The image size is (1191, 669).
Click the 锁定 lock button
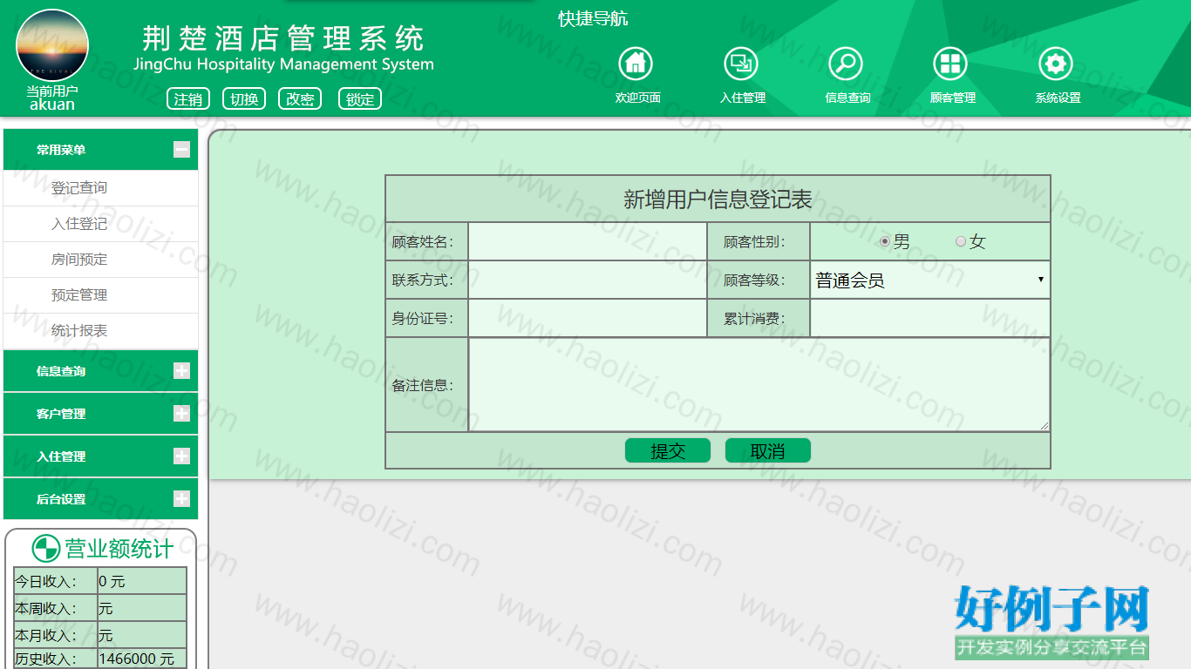click(360, 98)
